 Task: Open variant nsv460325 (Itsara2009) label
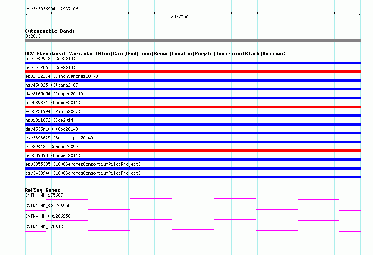point(53,85)
